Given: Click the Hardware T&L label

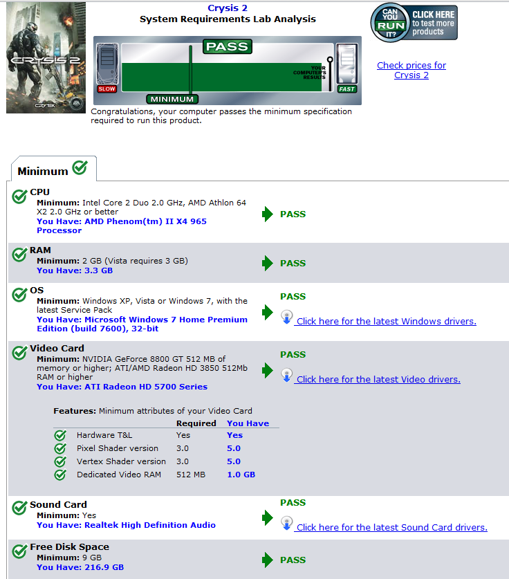Looking at the screenshot, I should tap(104, 435).
